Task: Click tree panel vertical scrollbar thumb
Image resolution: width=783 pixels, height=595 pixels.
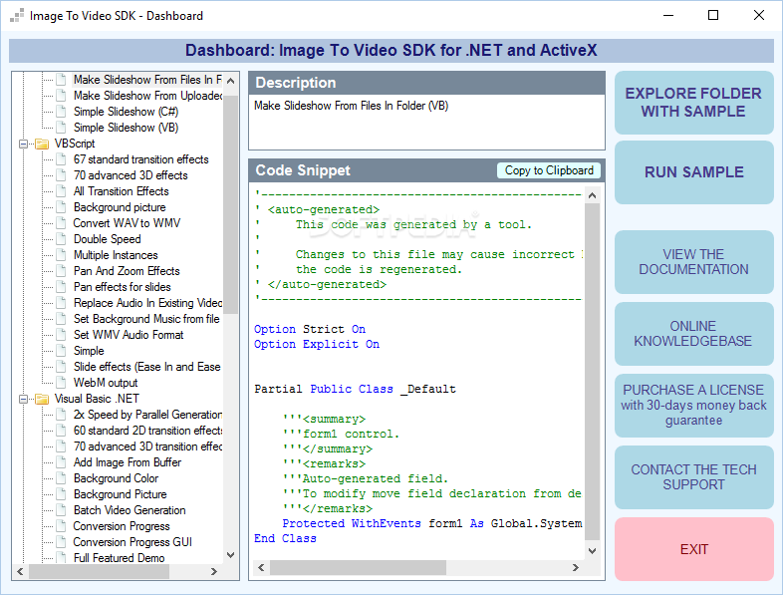Action: click(x=231, y=205)
